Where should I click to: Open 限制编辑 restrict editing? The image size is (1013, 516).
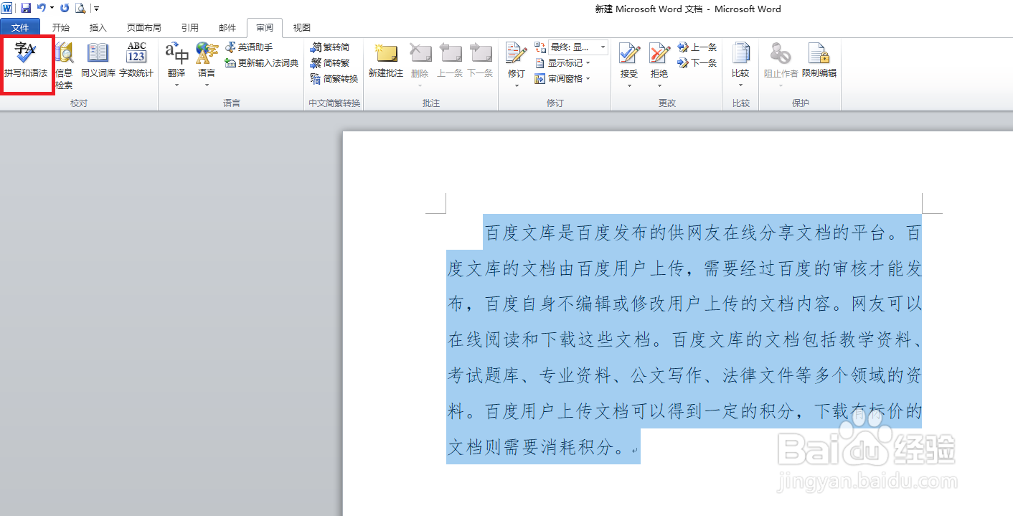pyautogui.click(x=819, y=60)
